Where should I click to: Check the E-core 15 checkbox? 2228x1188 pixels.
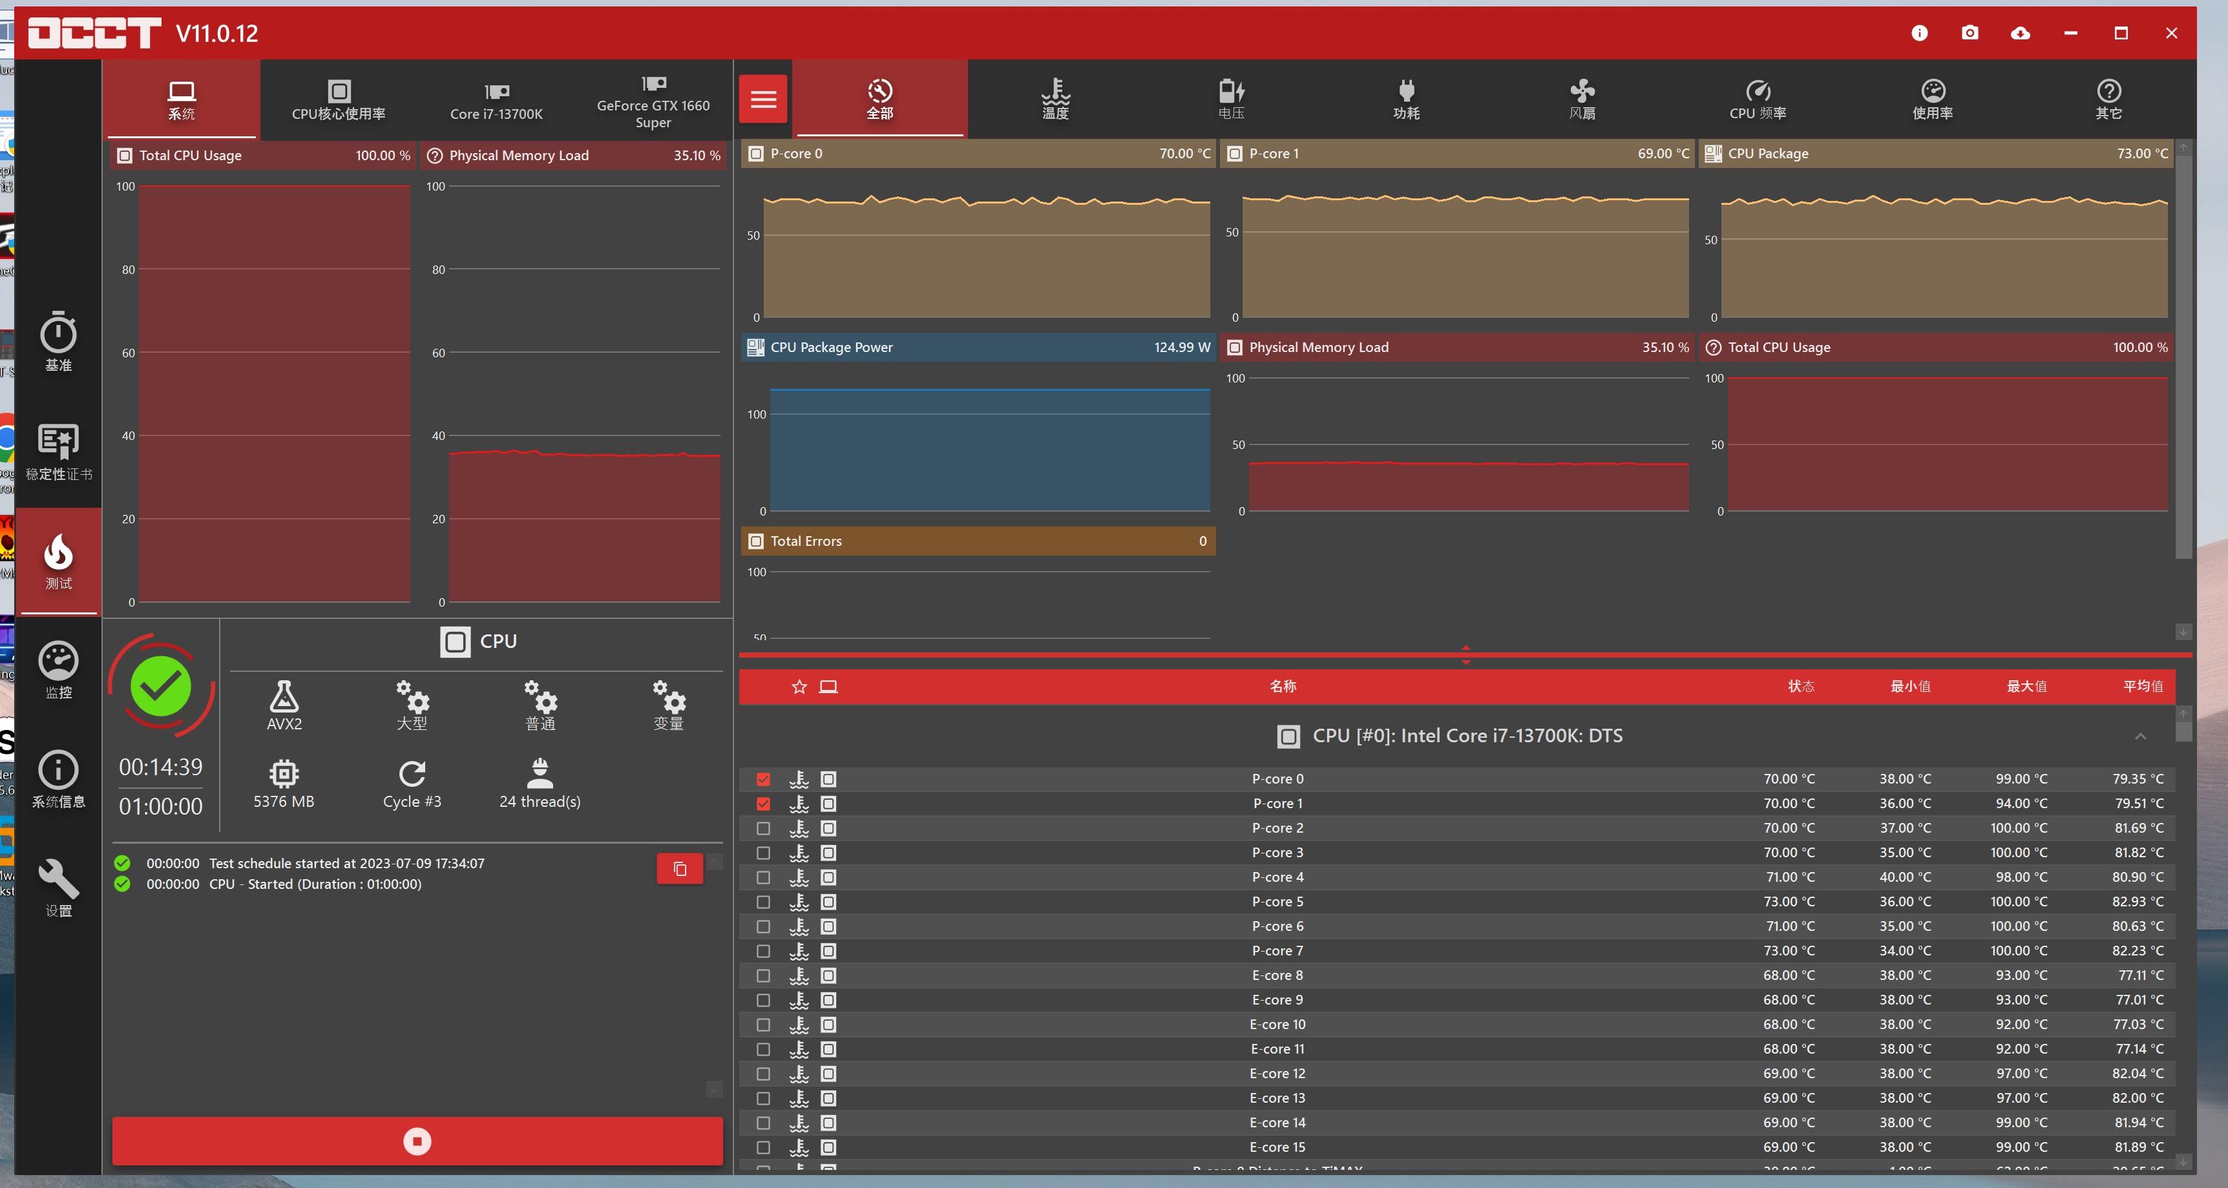(x=763, y=1147)
